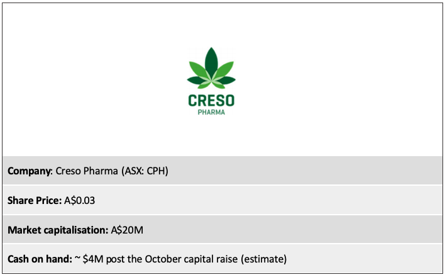
Task: Select the bold 'Company' label
Action: (x=29, y=171)
